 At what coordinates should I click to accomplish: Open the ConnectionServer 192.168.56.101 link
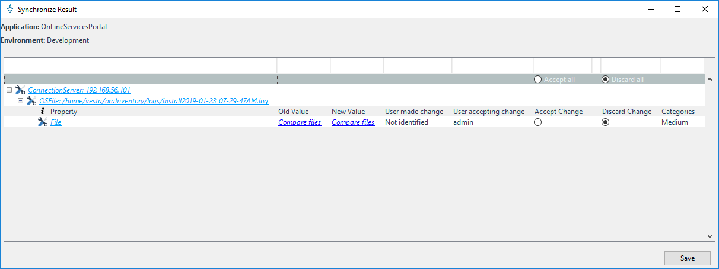[79, 90]
